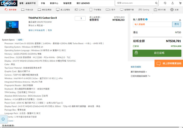Click the Hard Drive 512GB spec line
This screenshot has height=128, width=183.
(37, 57)
